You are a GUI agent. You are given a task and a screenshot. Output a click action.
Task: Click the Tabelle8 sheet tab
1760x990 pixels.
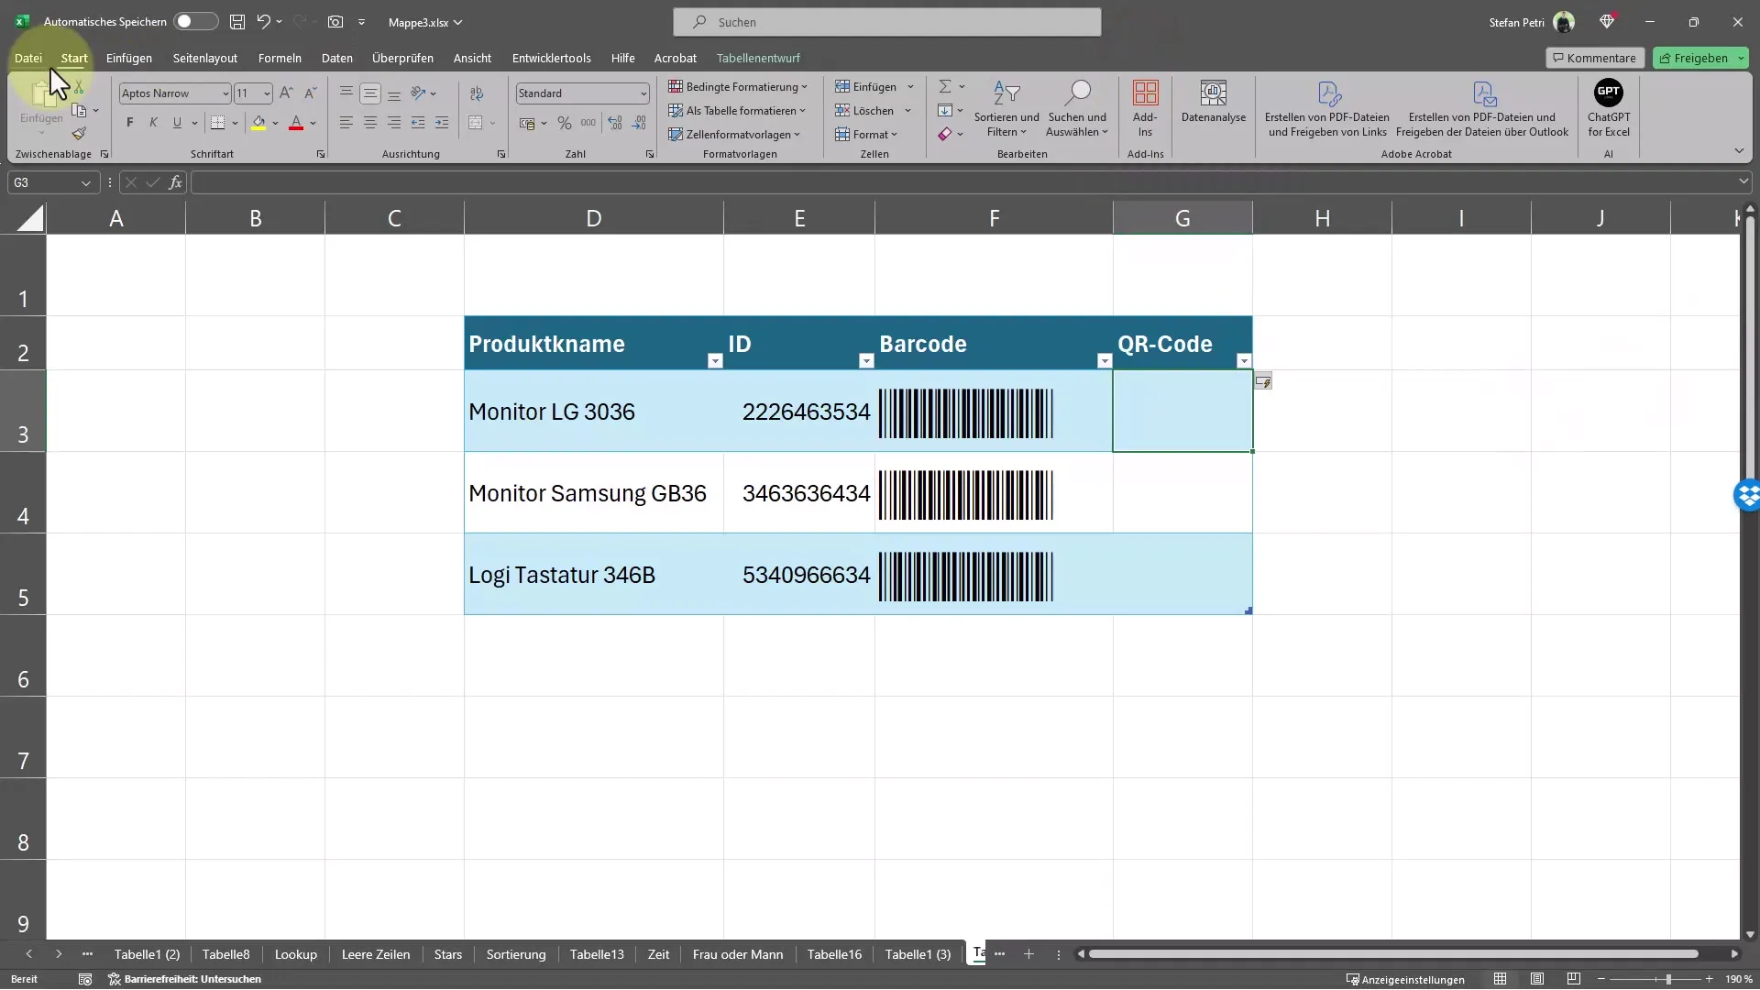pyautogui.click(x=225, y=953)
